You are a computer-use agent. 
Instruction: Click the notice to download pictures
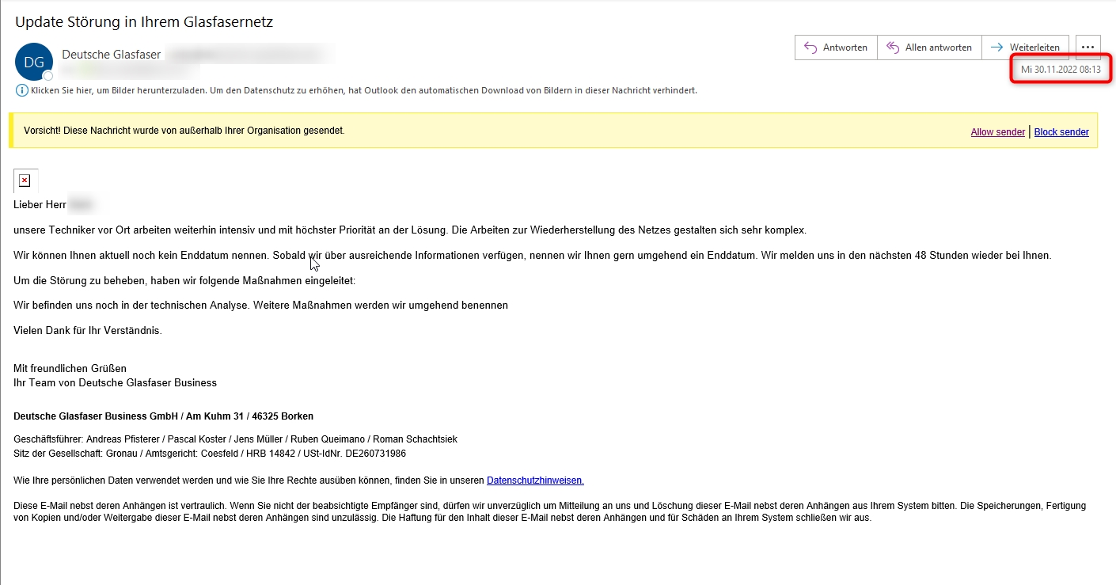(364, 90)
